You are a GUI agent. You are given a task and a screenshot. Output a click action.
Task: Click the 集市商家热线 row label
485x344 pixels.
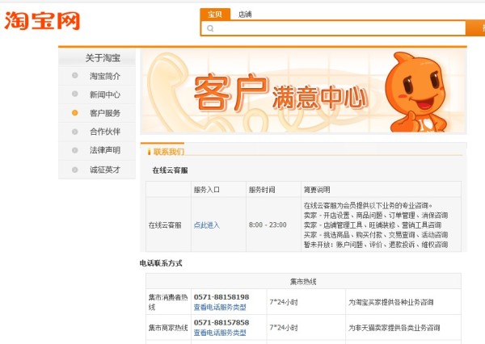pyautogui.click(x=168, y=328)
